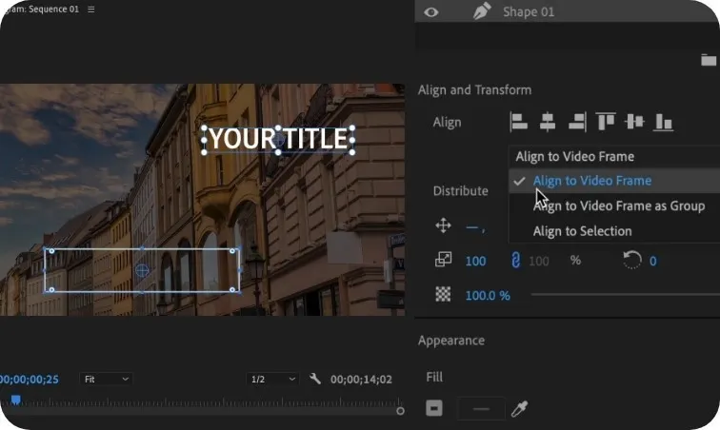Click the align left icon

[x=518, y=122]
